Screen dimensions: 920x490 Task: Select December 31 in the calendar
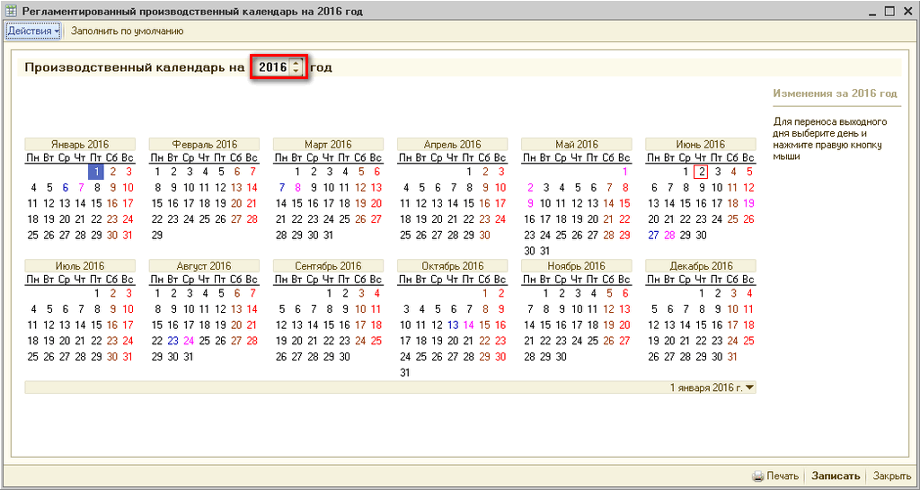(x=733, y=357)
